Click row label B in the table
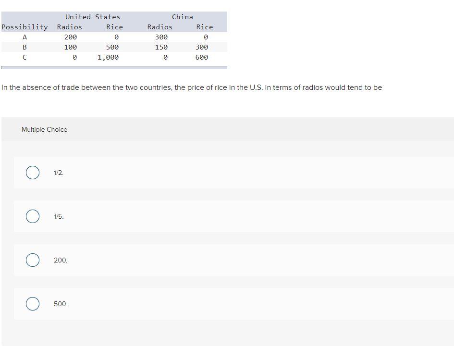The image size is (454, 361). coord(25,47)
